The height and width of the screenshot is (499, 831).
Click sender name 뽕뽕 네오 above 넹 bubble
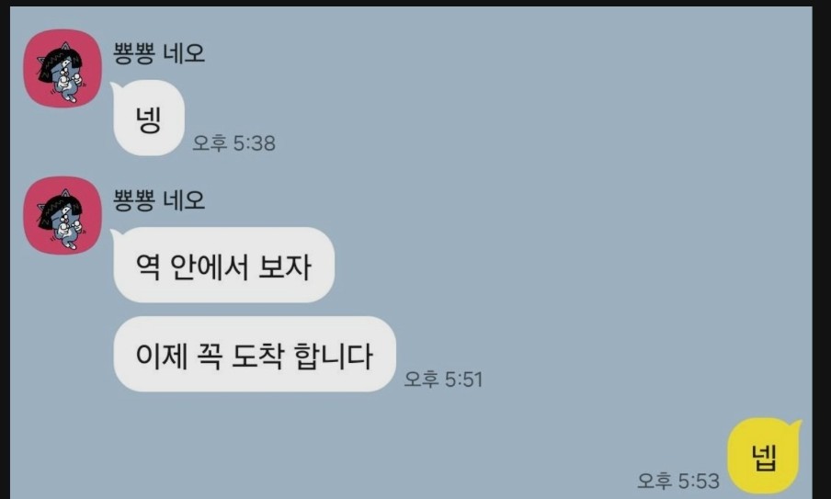(159, 52)
